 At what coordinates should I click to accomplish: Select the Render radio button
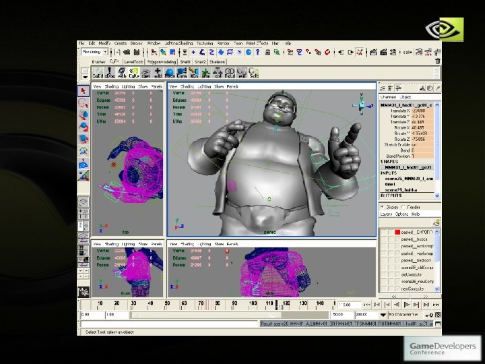[403, 207]
